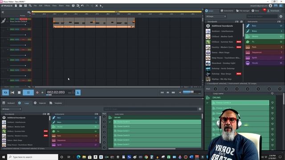Open the All loops dropdown in the right panel

pos(216,16)
